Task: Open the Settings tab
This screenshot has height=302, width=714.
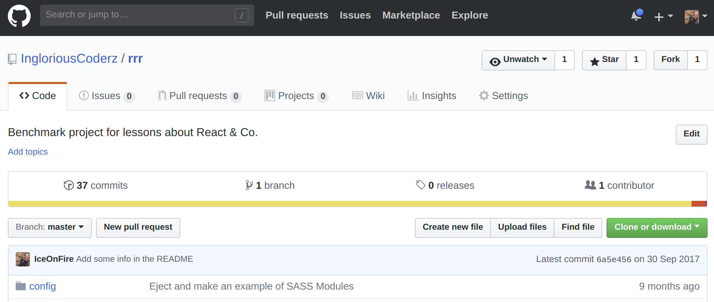Action: (503, 96)
